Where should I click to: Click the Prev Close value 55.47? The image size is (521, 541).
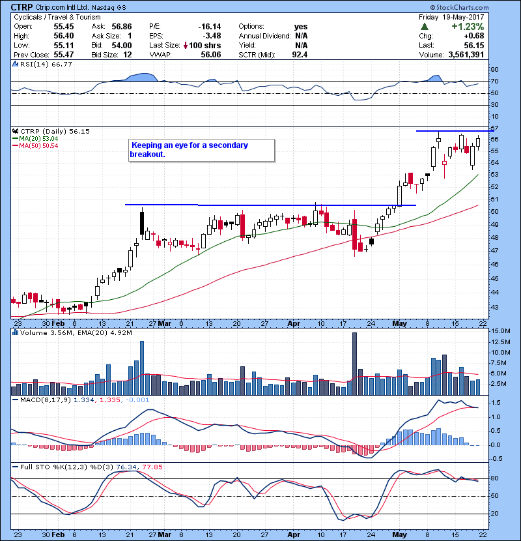tap(64, 55)
